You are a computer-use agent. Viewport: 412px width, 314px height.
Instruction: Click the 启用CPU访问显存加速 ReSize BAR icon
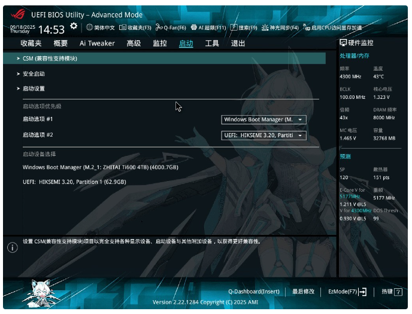(307, 27)
